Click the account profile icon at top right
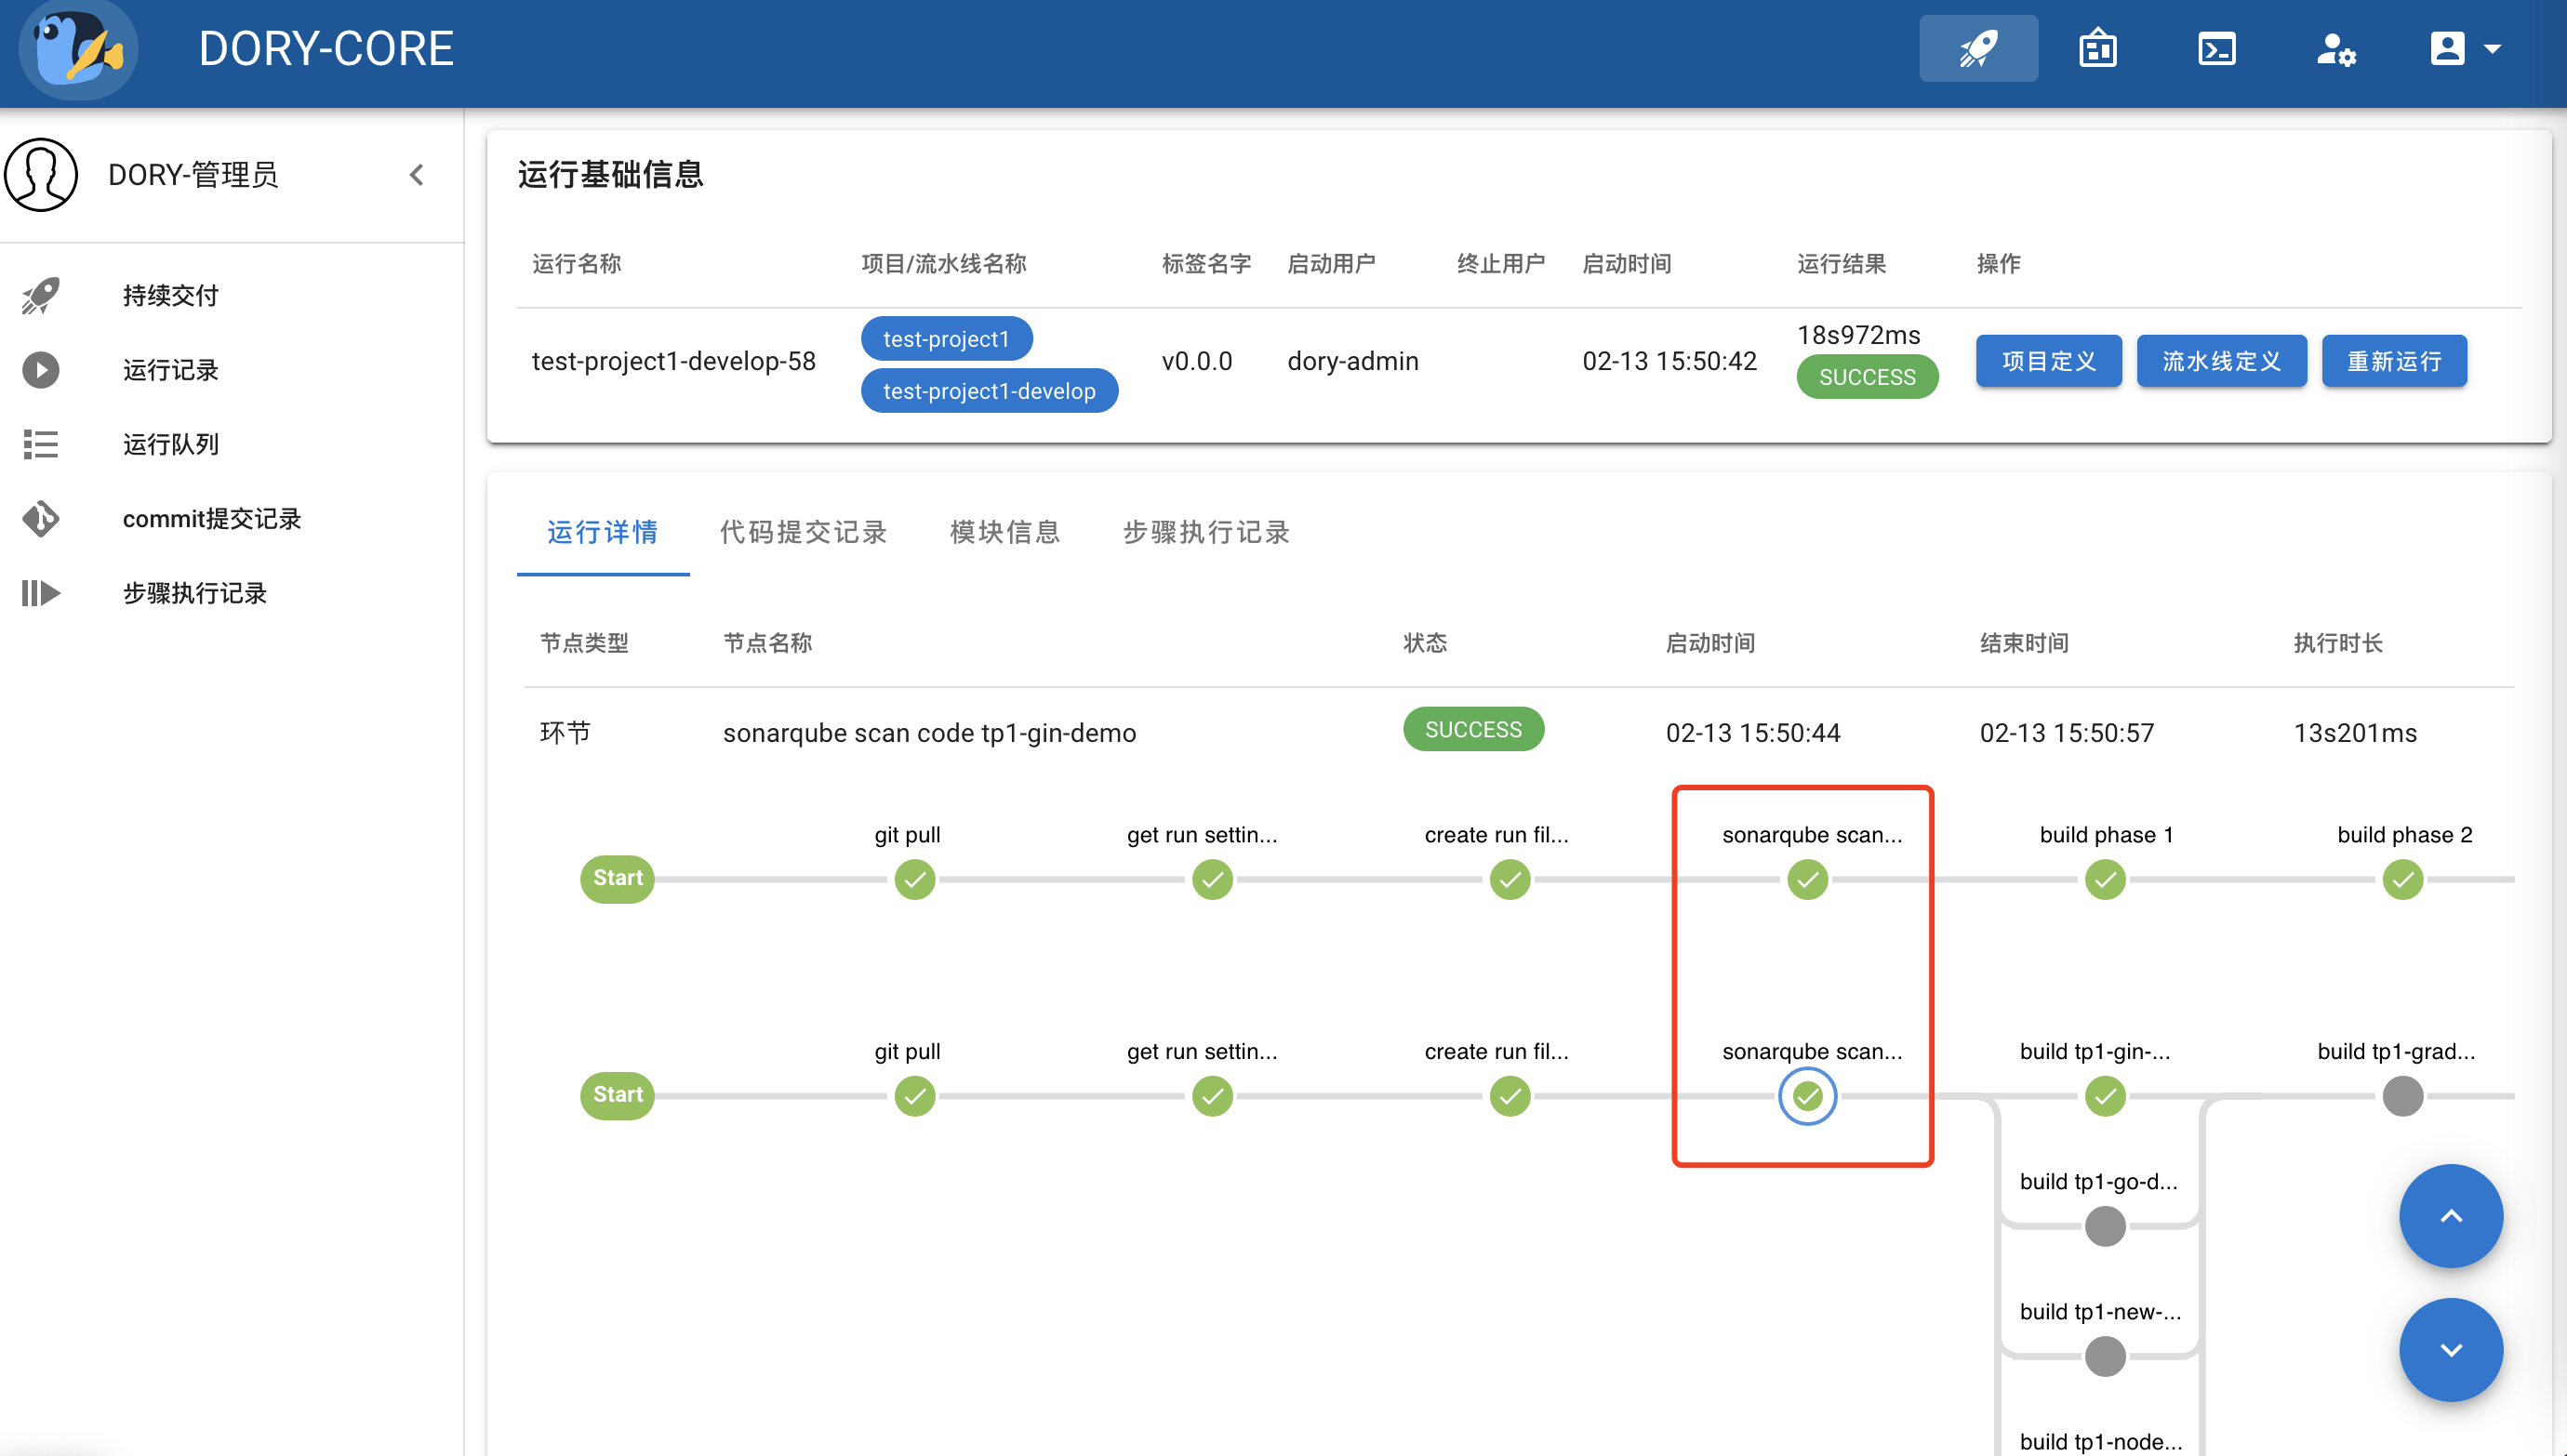The height and width of the screenshot is (1456, 2567). click(2447, 47)
